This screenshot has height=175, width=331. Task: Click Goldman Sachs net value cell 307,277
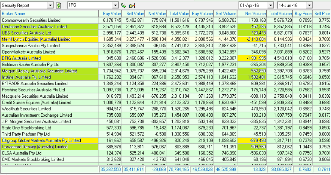[156, 65]
